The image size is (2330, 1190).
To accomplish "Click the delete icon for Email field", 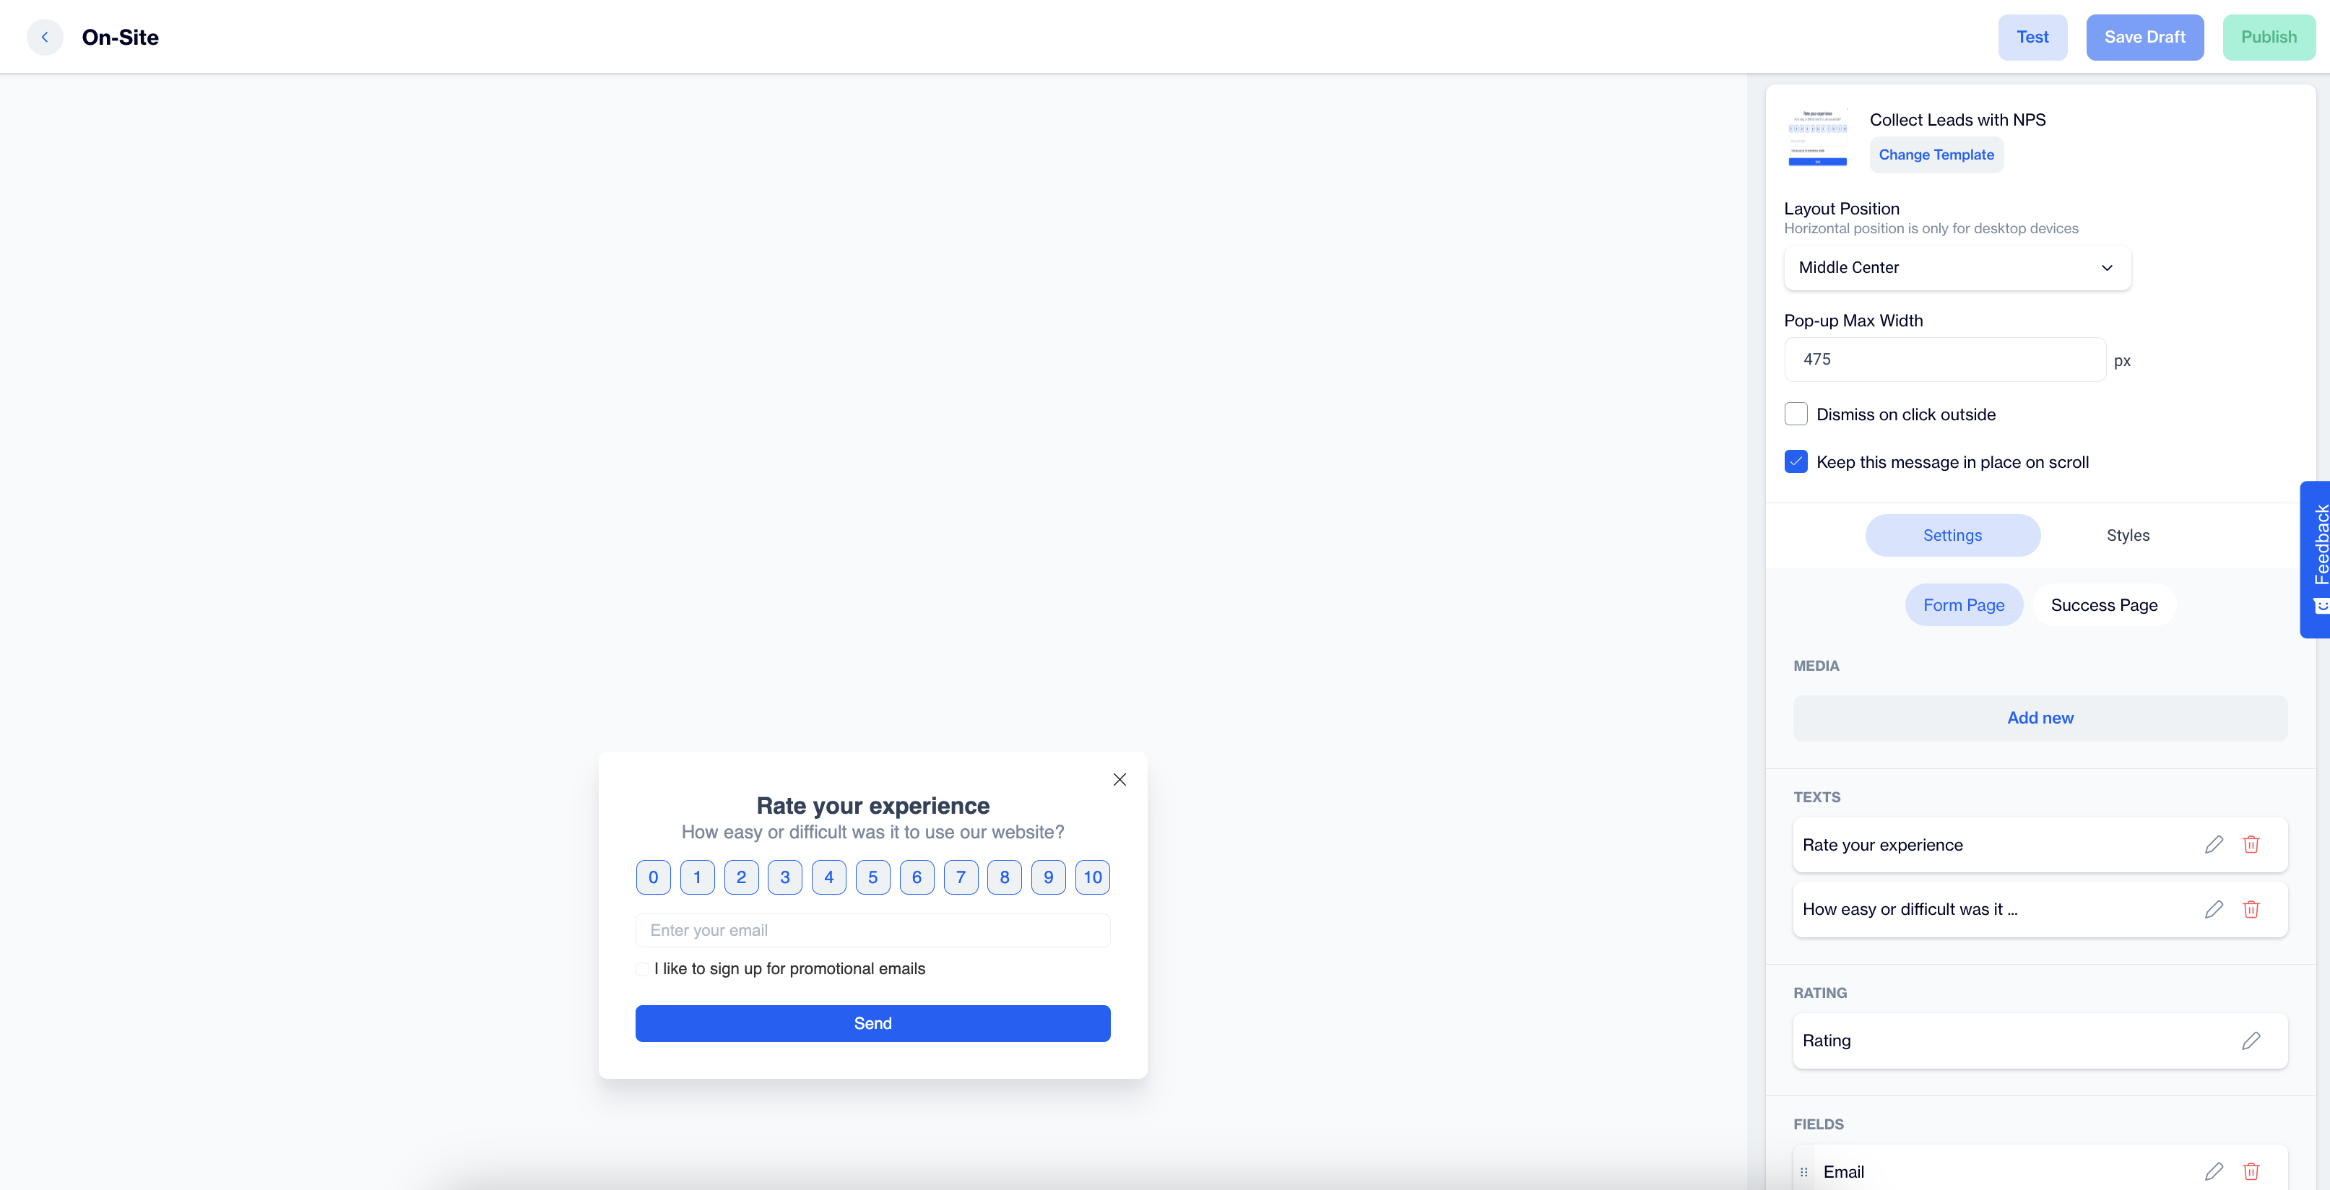I will 2253,1171.
